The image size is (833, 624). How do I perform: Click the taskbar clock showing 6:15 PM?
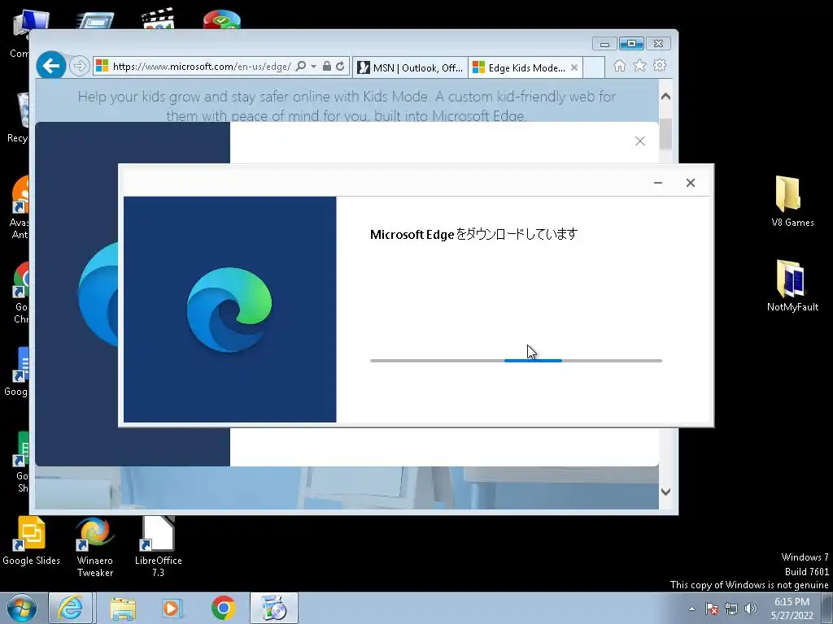792,609
